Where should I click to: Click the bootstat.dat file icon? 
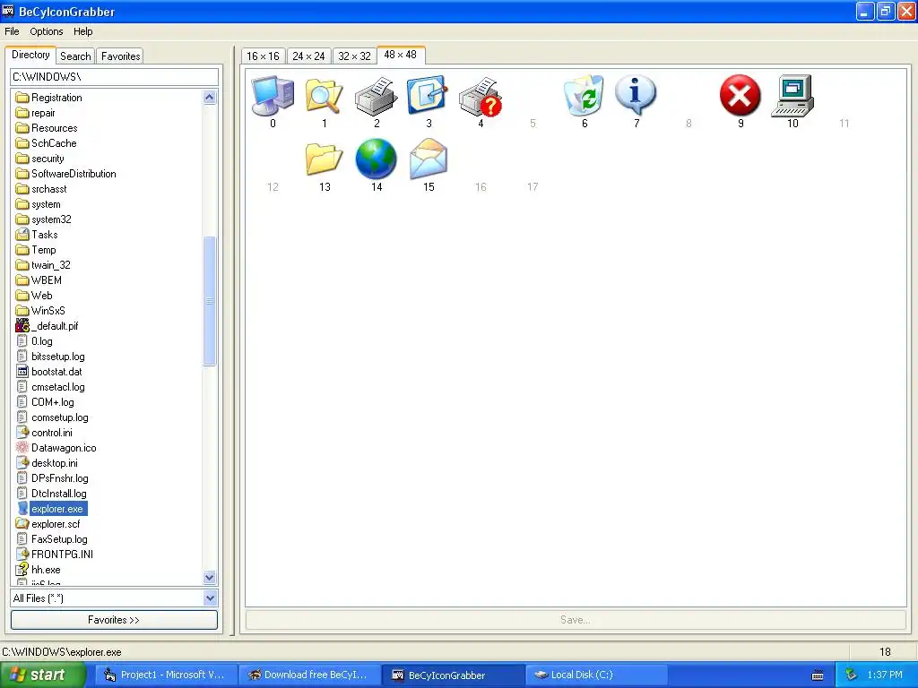tap(22, 371)
